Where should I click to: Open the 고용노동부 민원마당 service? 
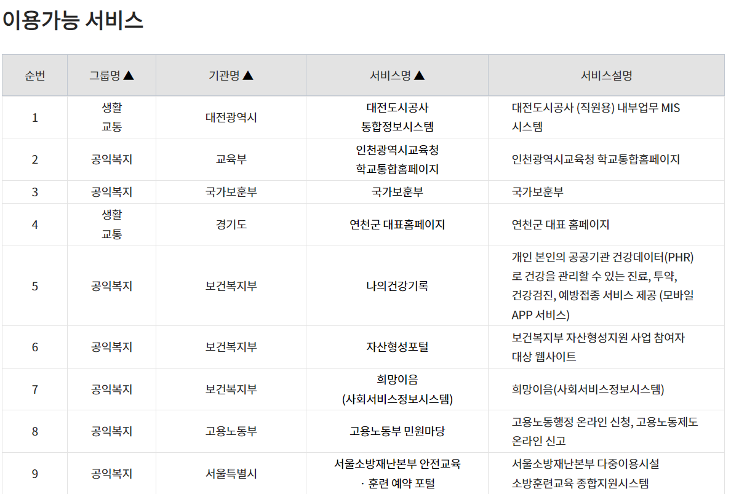point(397,431)
